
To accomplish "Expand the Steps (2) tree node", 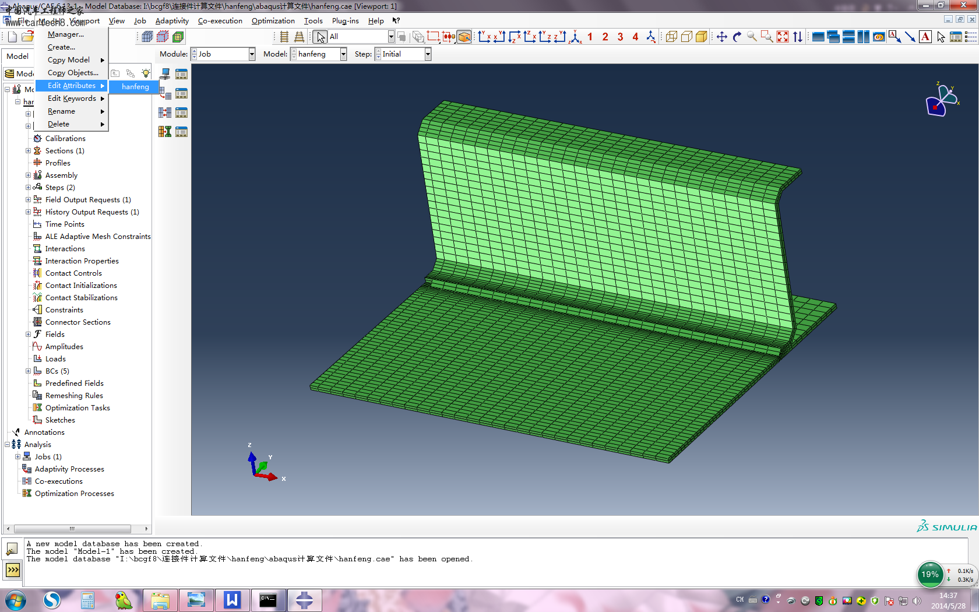I will (x=28, y=187).
